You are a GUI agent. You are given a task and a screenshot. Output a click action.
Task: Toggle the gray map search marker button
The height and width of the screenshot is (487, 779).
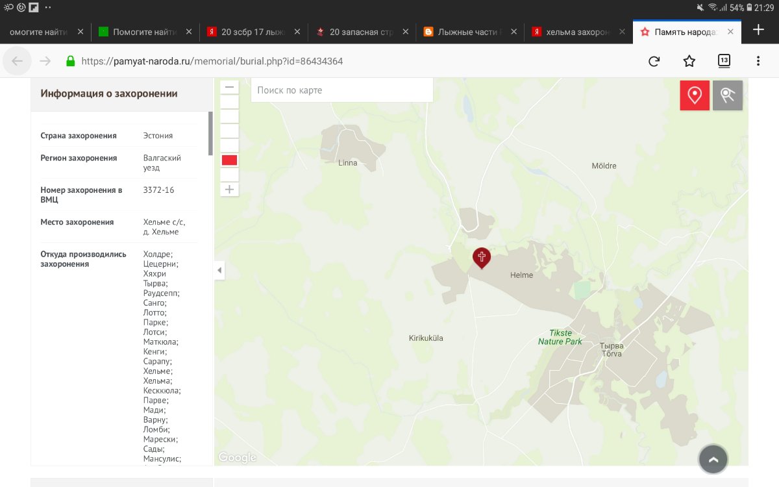(727, 95)
